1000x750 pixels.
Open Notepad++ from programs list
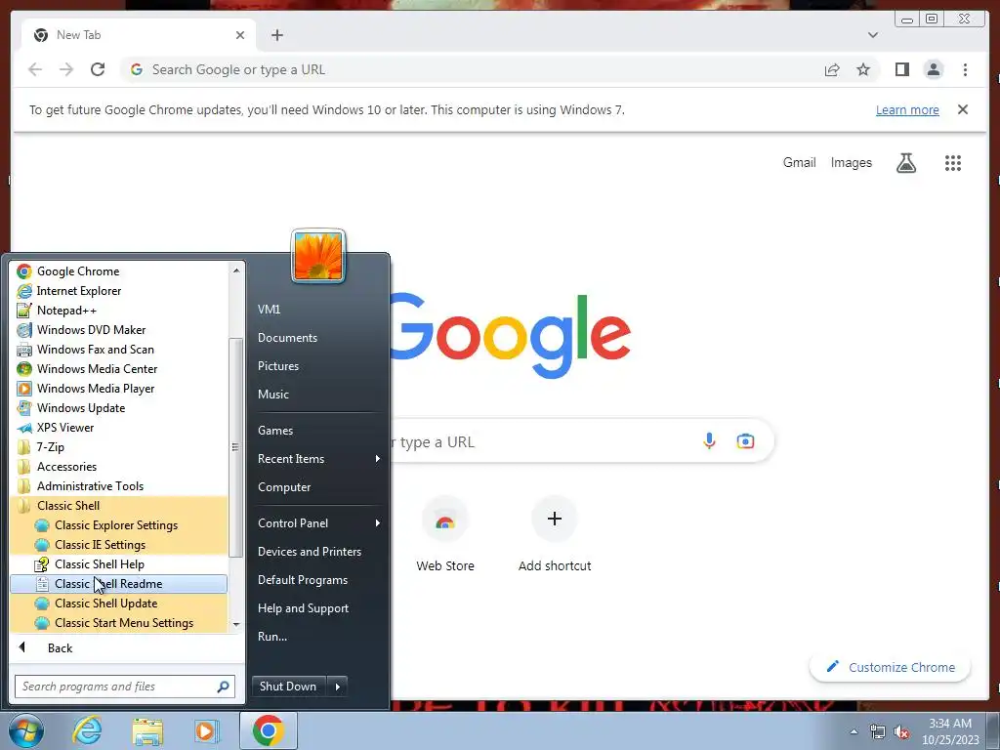pos(118,311)
